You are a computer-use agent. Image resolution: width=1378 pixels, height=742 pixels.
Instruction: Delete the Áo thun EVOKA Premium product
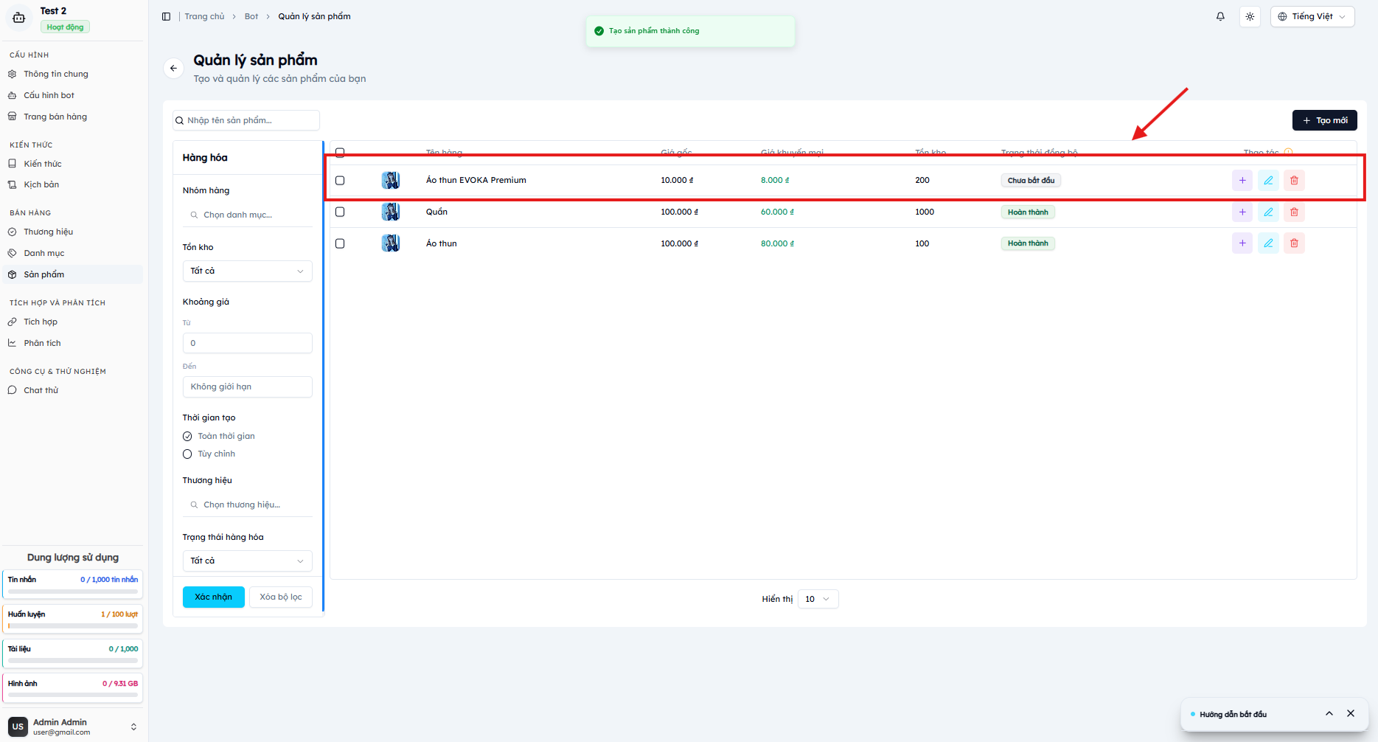point(1294,180)
